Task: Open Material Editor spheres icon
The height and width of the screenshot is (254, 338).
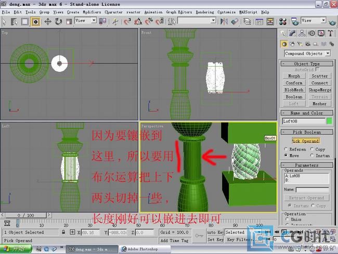Action: point(282,21)
